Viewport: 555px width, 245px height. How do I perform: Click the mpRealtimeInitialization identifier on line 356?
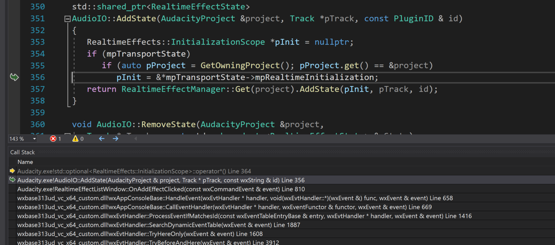point(314,77)
